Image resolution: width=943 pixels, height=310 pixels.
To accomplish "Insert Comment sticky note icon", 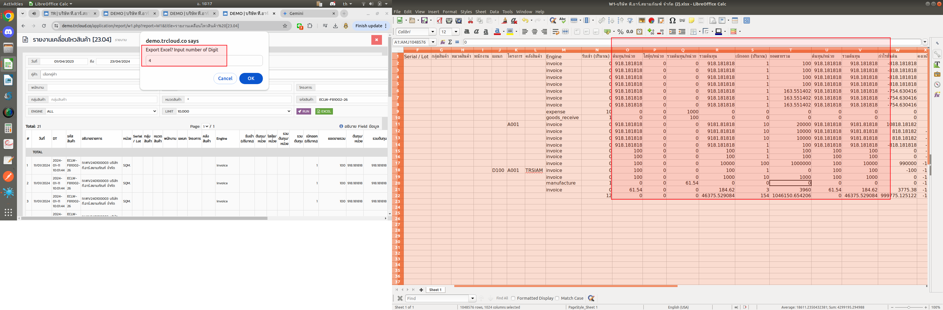I will point(692,20).
